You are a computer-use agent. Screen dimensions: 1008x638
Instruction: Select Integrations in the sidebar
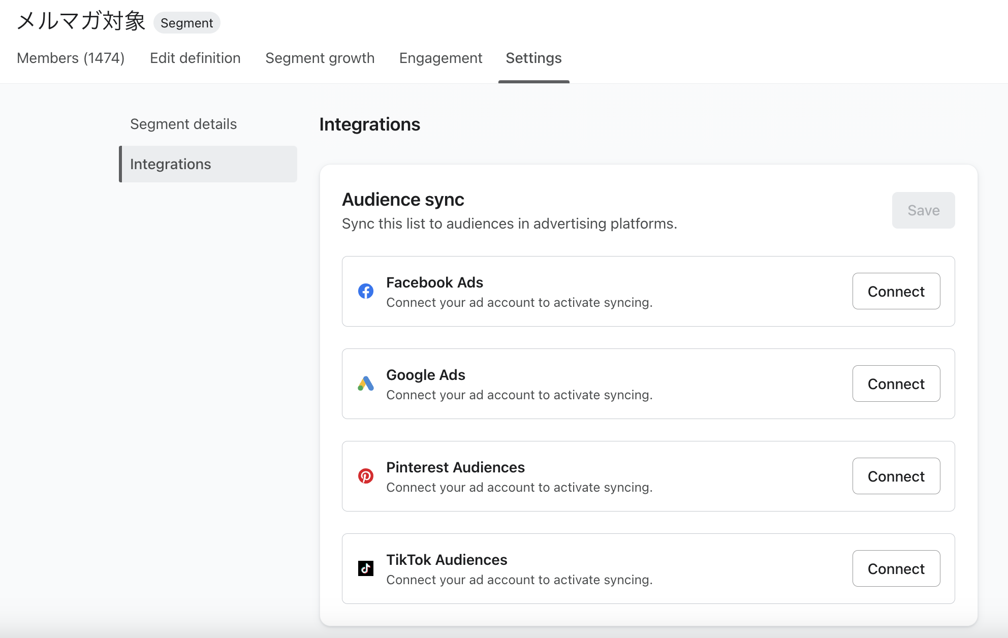(208, 164)
